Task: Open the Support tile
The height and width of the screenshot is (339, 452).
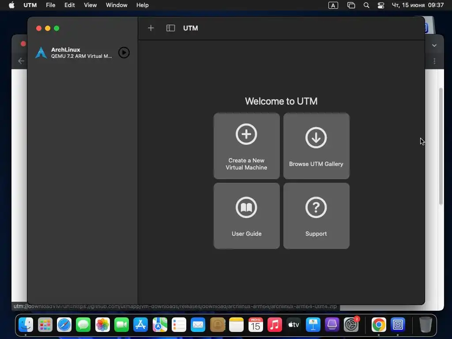Action: coord(316,215)
